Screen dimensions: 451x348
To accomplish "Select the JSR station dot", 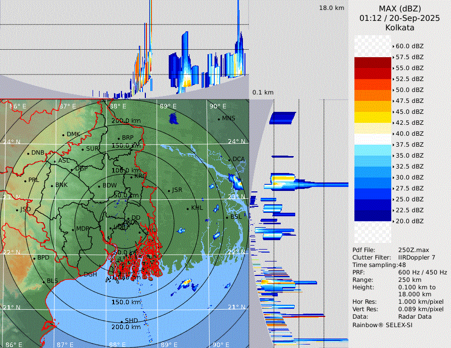I will (169, 190).
